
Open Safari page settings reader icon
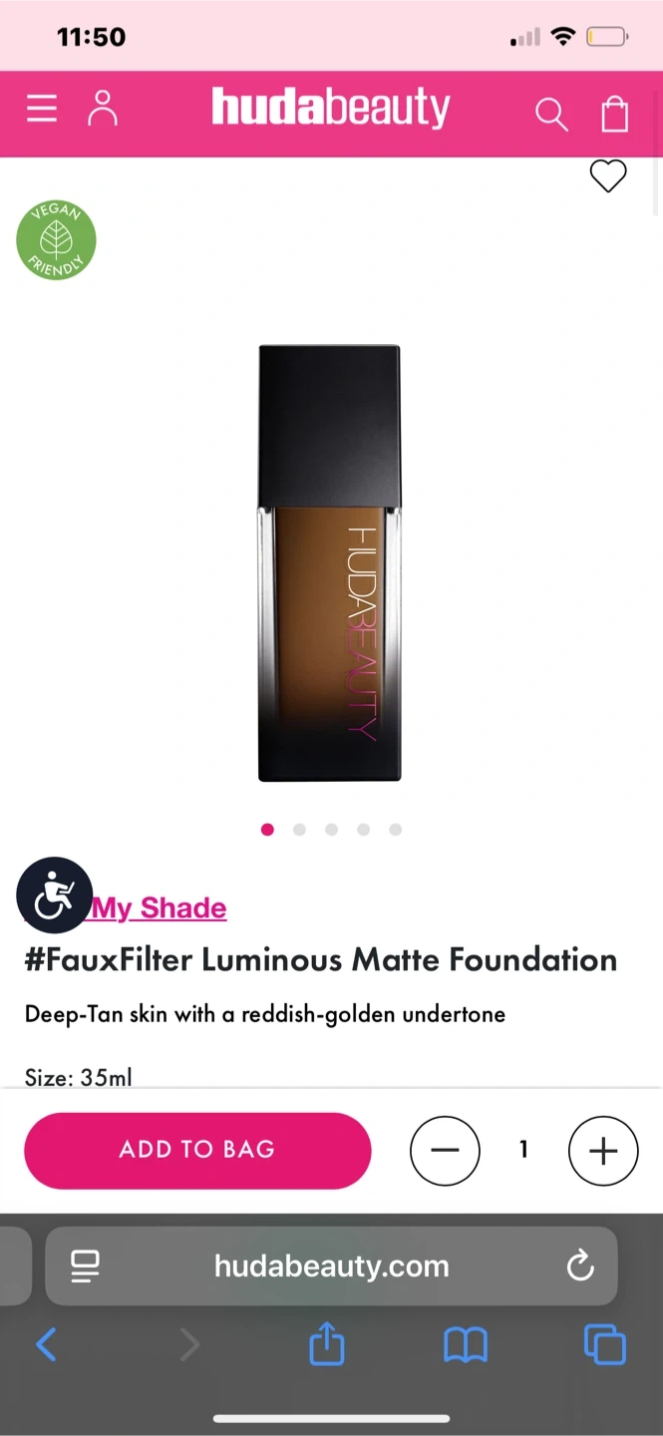(x=85, y=1266)
